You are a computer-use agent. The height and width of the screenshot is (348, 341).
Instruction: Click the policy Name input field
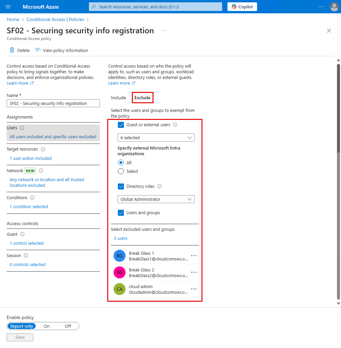[x=53, y=103]
